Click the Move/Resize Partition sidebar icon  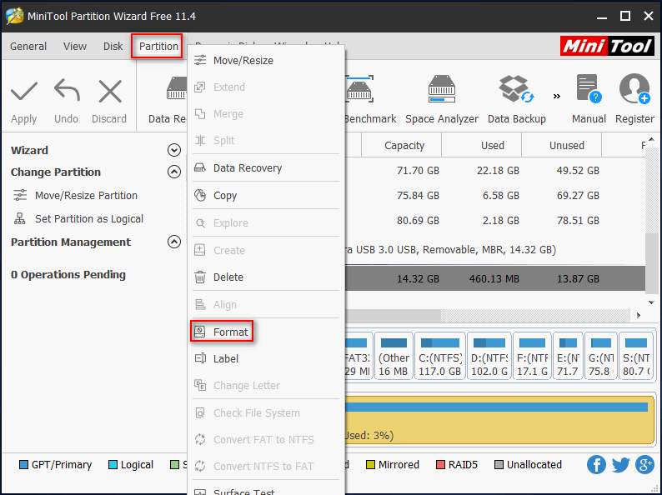pyautogui.click(x=20, y=195)
